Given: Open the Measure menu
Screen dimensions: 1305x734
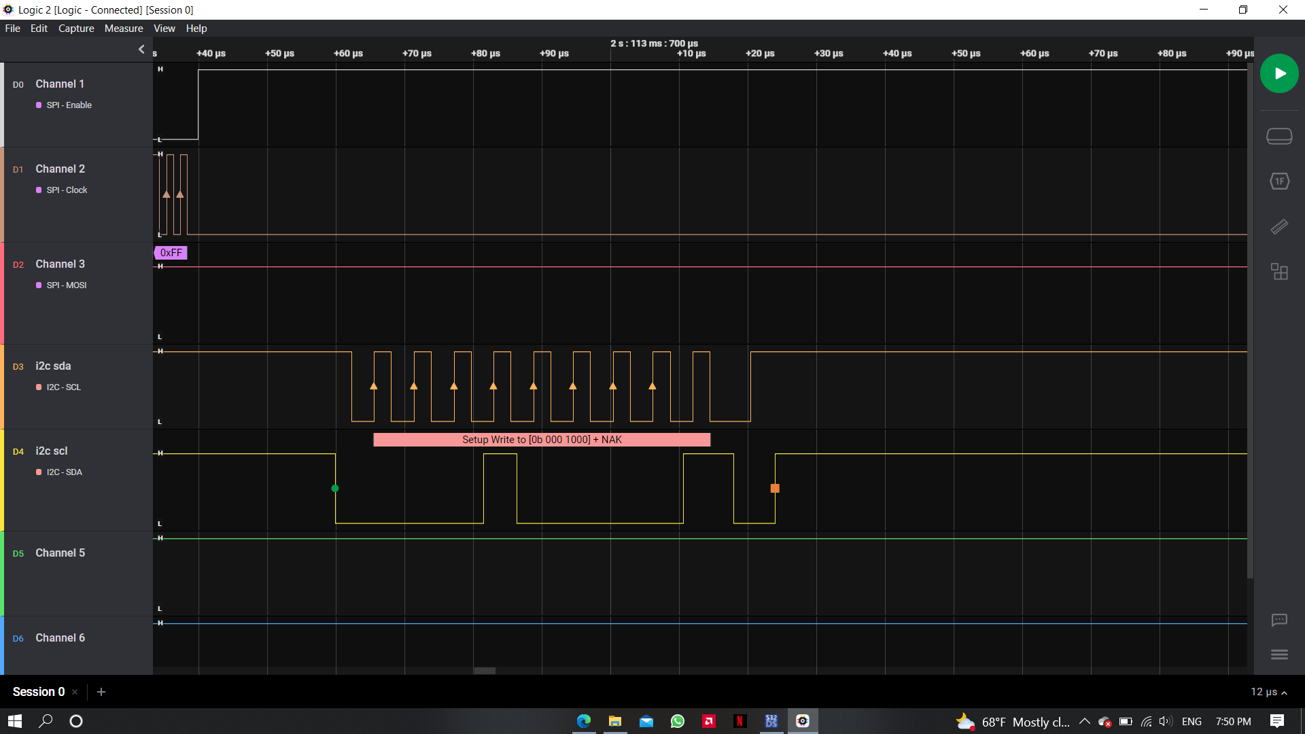Looking at the screenshot, I should [124, 29].
